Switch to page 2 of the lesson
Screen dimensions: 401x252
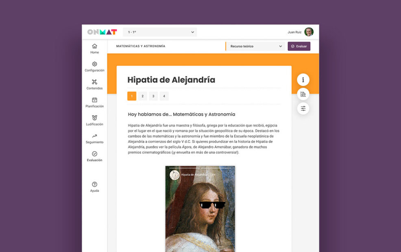tap(142, 96)
